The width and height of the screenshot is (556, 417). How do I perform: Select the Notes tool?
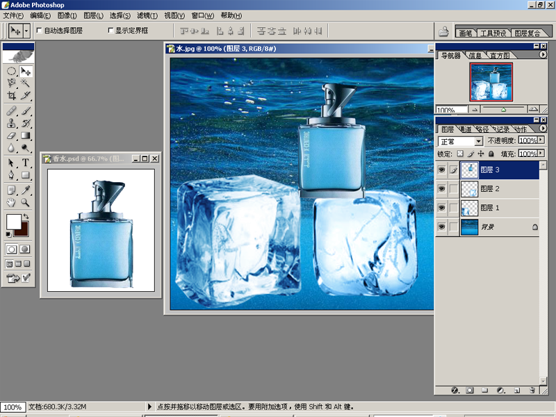(x=11, y=190)
